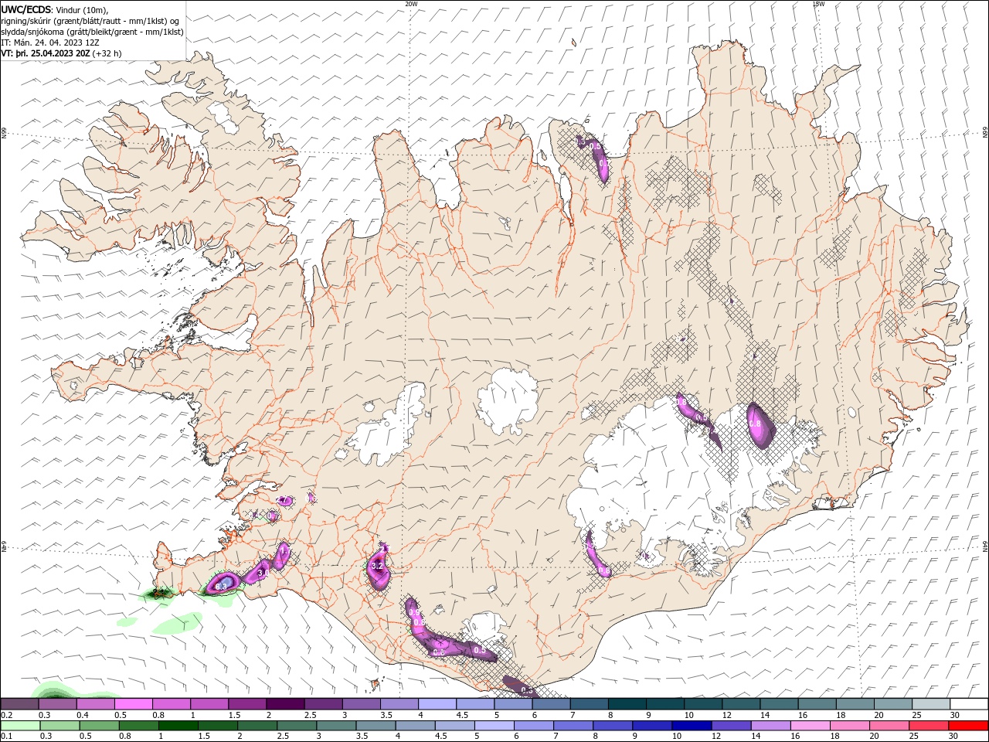
Task: Click the snow scale swatch between 18 and 20
Action: pos(855,703)
